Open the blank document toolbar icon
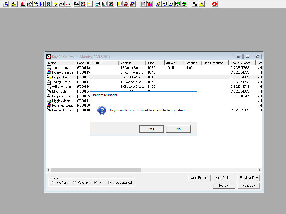 coord(143,4)
